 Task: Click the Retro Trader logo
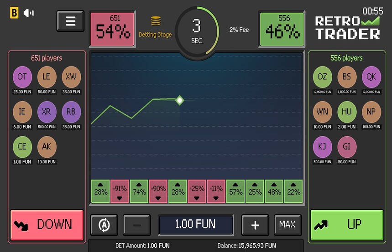pos(347,28)
